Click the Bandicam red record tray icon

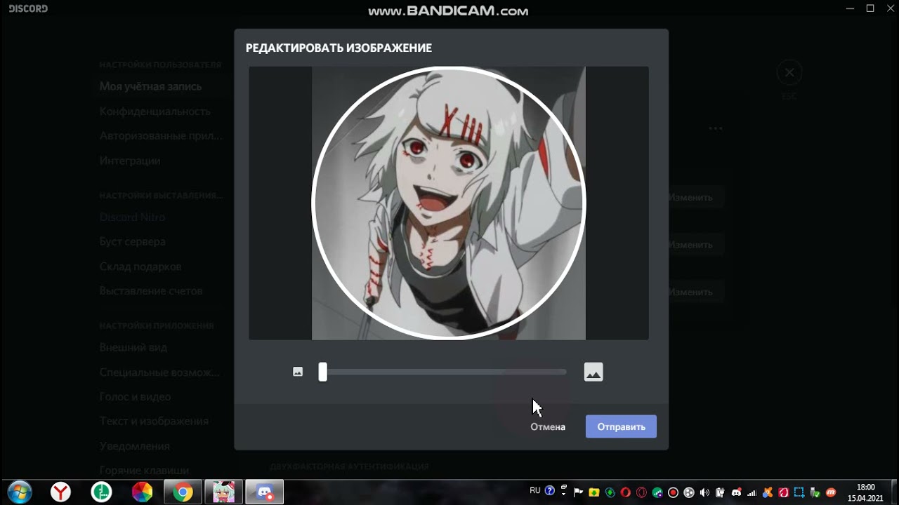coord(673,492)
